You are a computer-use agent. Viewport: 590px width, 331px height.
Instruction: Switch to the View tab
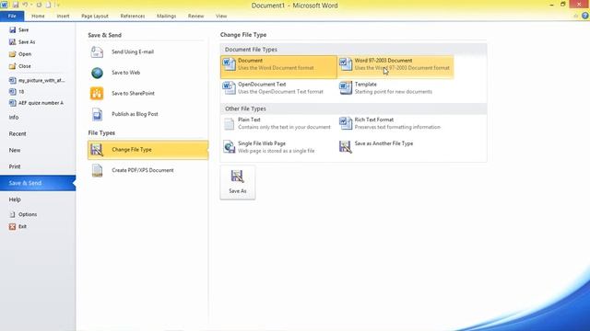(x=221, y=17)
